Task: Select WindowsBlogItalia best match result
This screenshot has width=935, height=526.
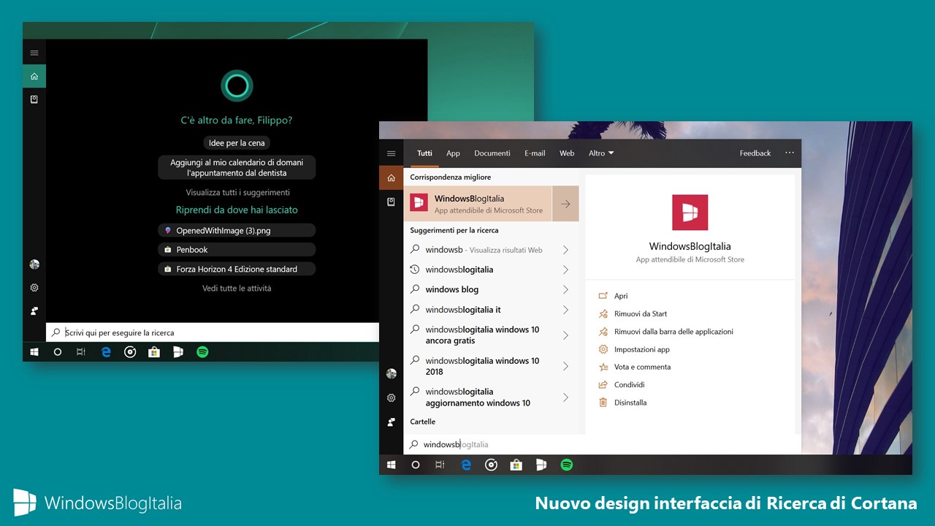Action: (478, 204)
